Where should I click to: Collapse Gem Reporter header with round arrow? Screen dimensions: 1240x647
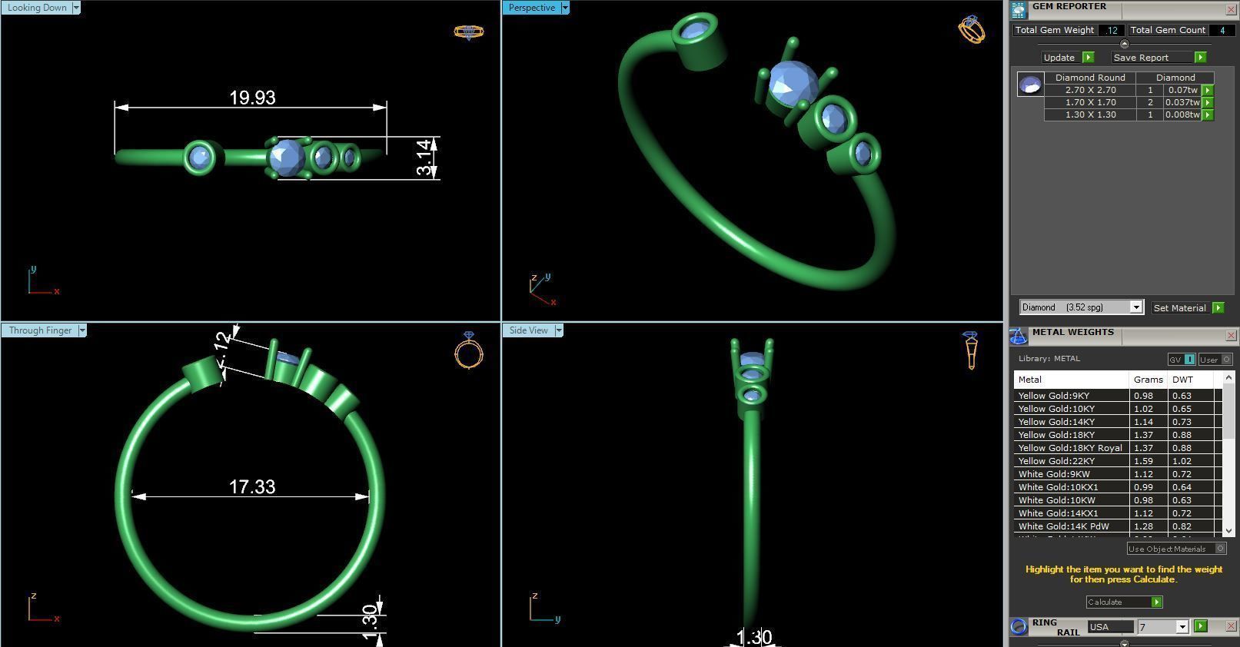[x=1125, y=44]
